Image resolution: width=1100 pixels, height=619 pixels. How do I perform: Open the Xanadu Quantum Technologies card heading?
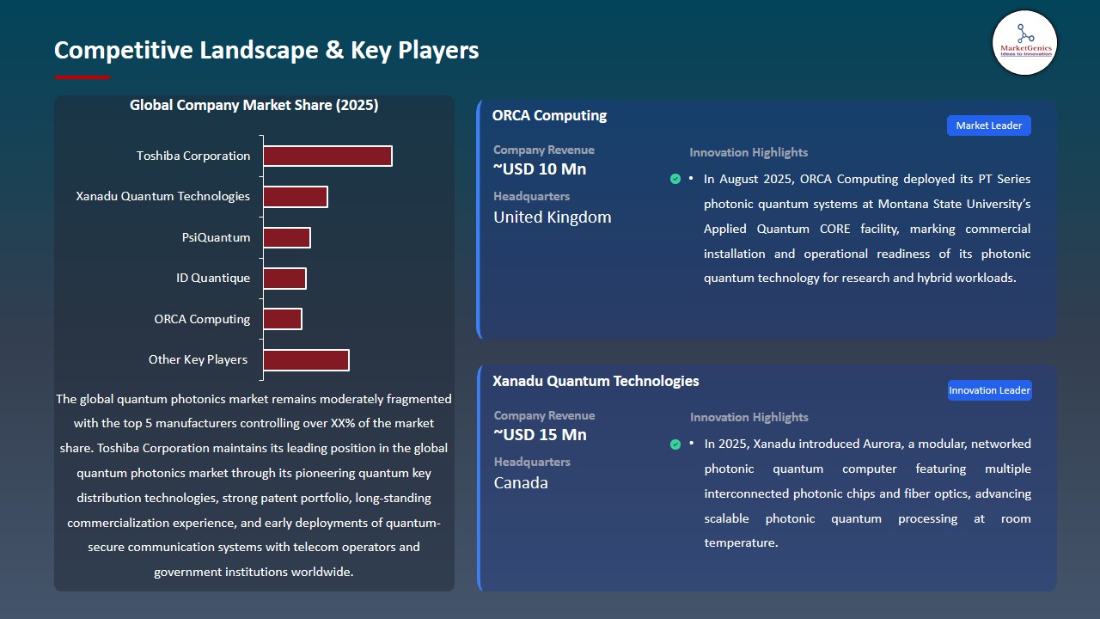pyautogui.click(x=596, y=381)
